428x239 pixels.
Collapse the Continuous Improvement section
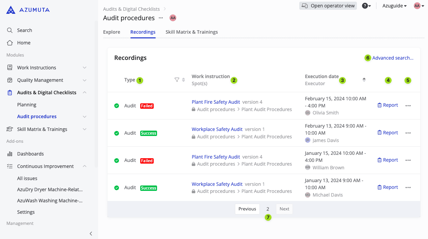pyautogui.click(x=84, y=166)
